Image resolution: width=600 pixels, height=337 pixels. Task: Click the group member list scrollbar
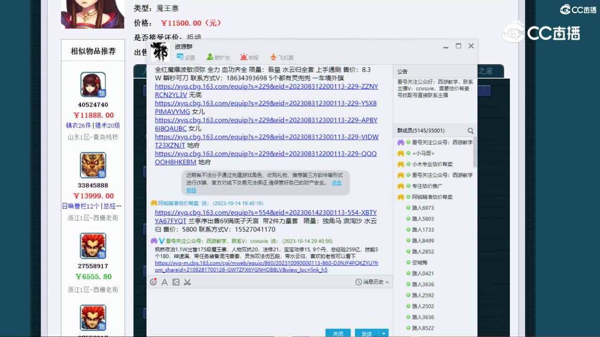tap(475, 152)
